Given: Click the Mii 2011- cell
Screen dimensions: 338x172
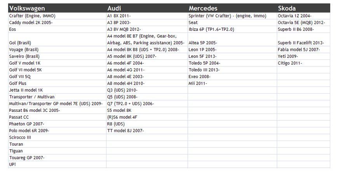Looking at the screenshot, I should tap(232, 83).
